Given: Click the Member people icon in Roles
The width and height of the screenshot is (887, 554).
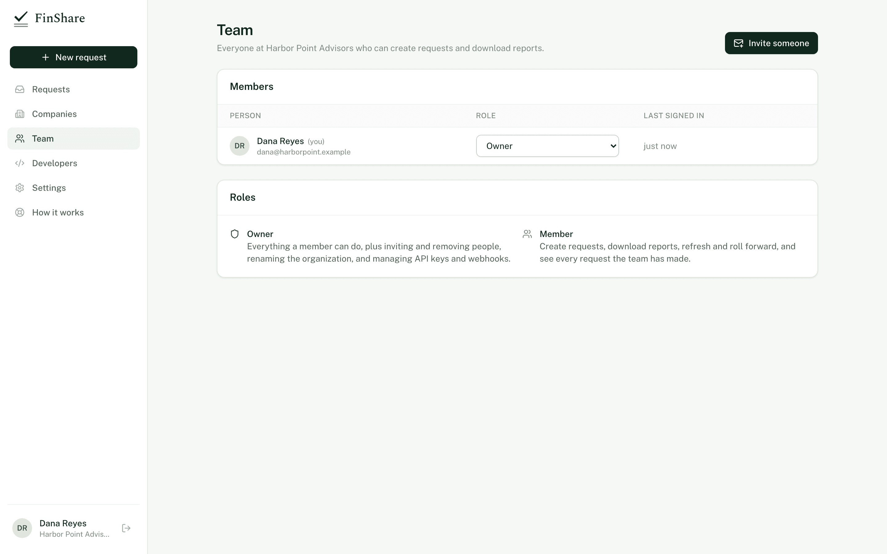Looking at the screenshot, I should (x=527, y=234).
